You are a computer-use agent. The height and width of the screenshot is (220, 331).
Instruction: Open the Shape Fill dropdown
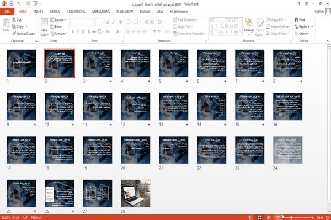[275, 20]
